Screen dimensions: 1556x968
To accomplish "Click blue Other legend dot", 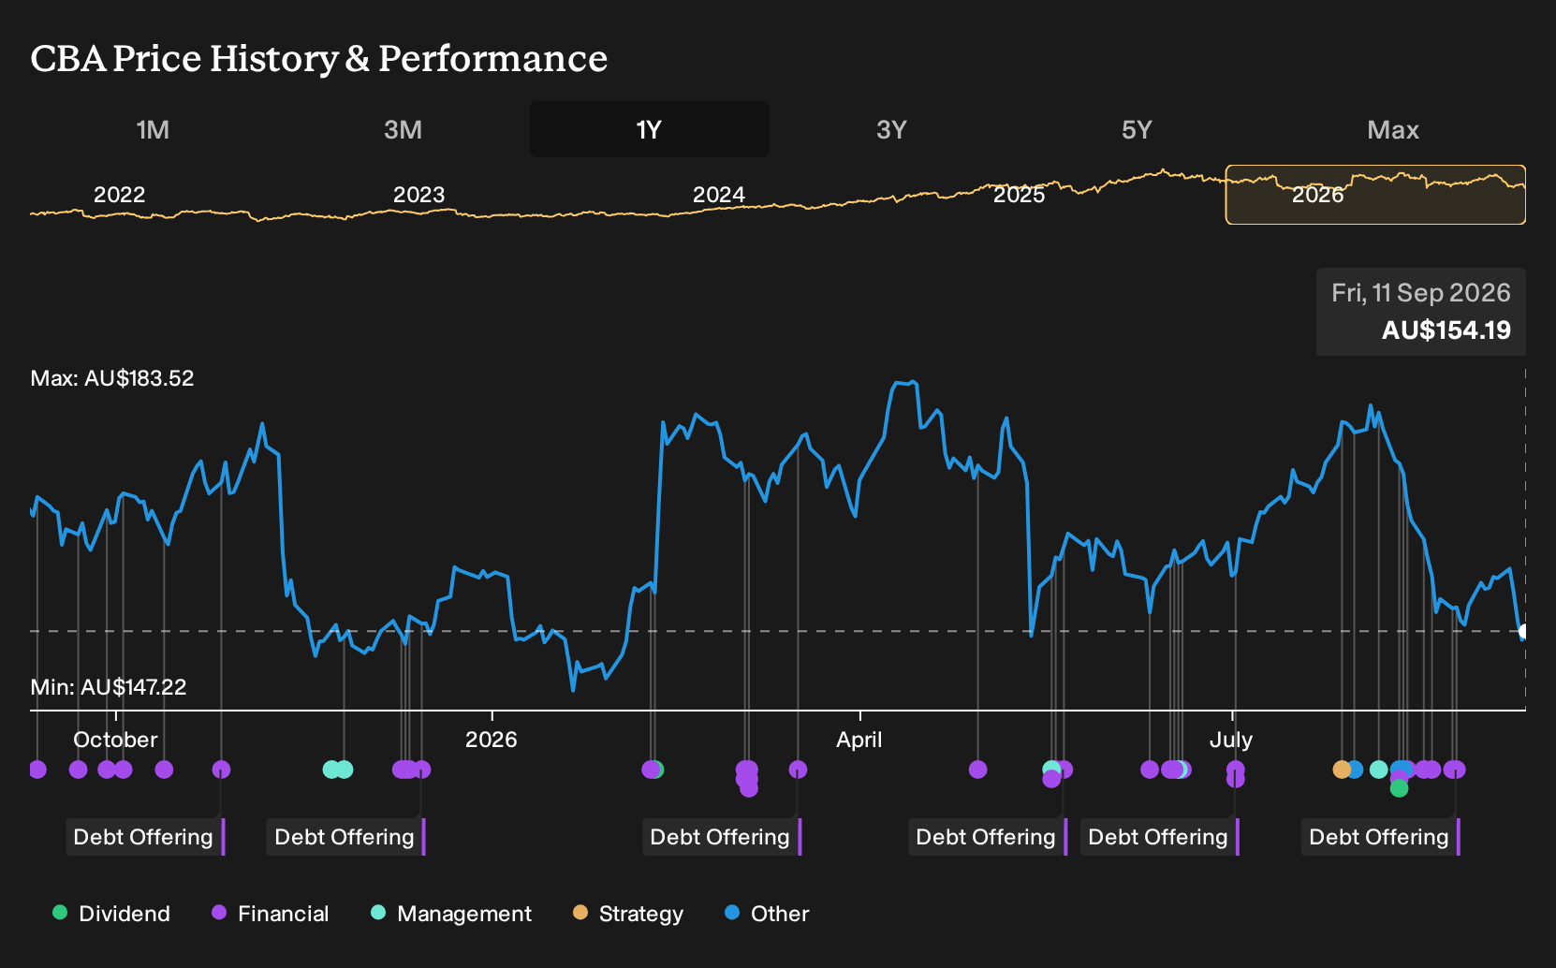I will [x=732, y=912].
